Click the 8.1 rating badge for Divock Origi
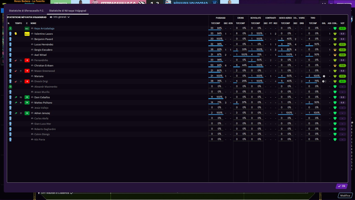Screen dimensions: 355x200 [x=343, y=81]
